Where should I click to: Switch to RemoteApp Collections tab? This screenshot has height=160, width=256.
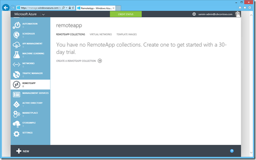[71, 34]
